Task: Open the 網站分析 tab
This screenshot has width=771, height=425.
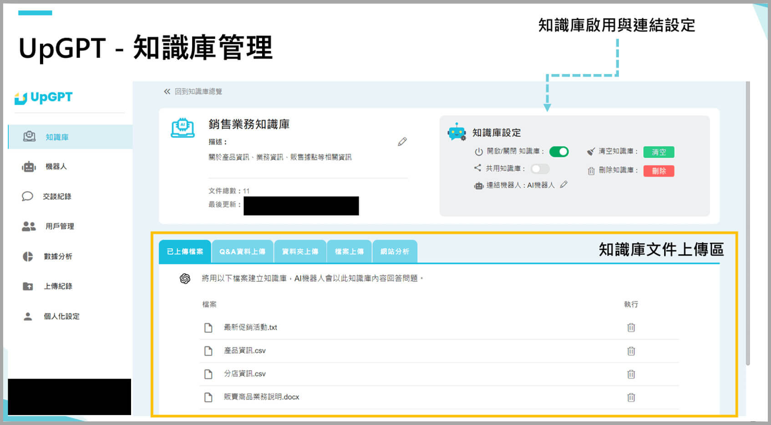Action: (395, 251)
